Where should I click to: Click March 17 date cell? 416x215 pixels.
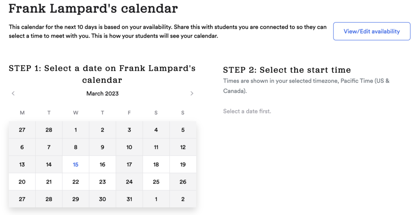(129, 165)
